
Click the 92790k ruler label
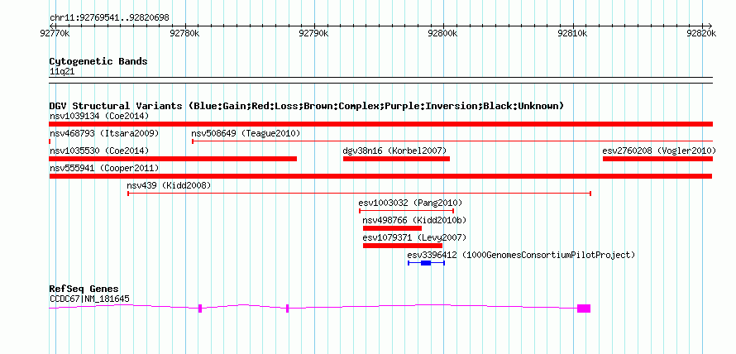pyautogui.click(x=314, y=33)
